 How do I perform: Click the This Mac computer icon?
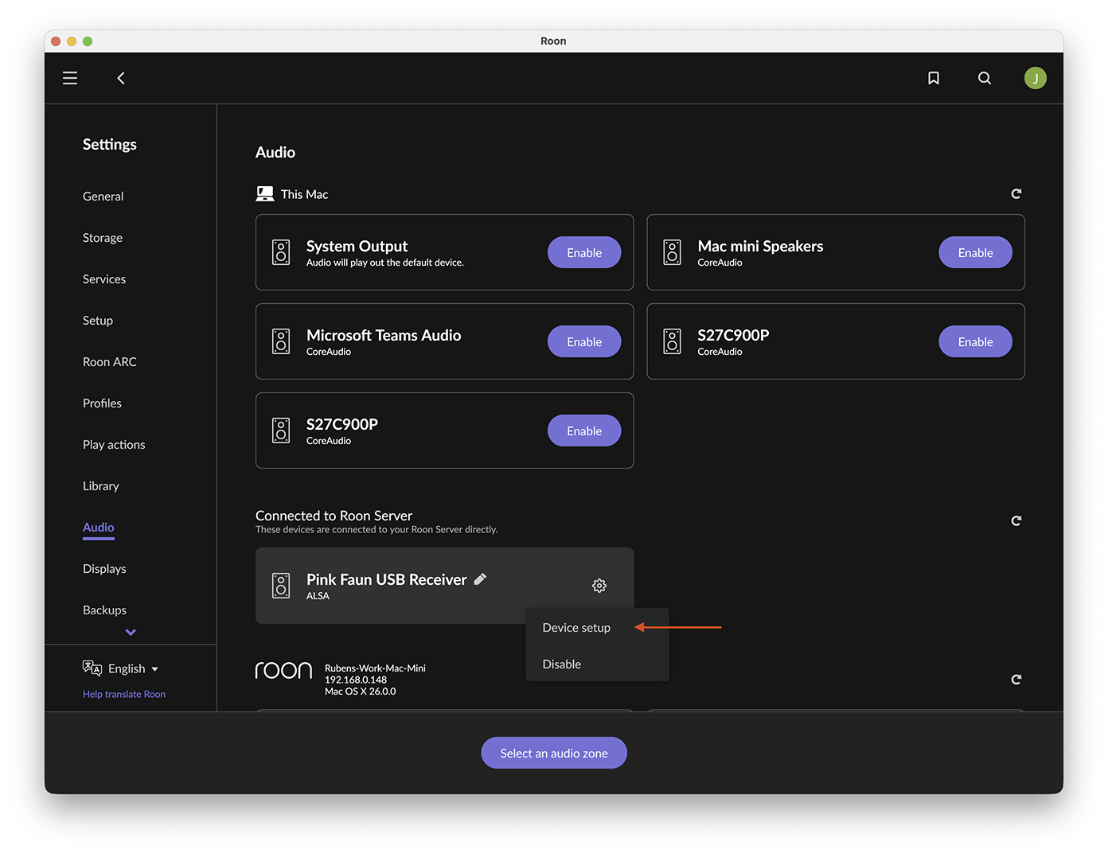265,194
